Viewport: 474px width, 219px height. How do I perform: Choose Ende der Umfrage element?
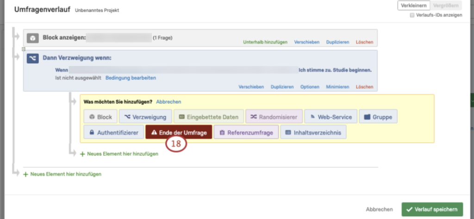[x=179, y=133]
